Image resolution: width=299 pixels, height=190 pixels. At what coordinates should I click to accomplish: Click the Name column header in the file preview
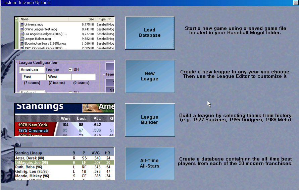click(44, 19)
